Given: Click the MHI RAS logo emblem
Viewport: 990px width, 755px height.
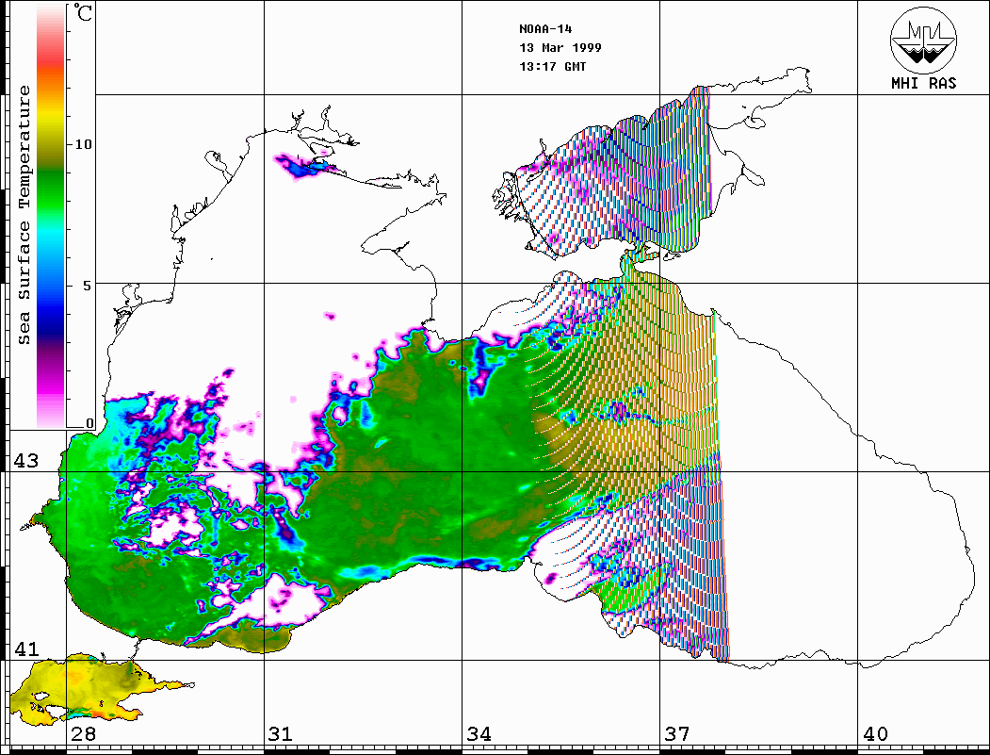Looking at the screenshot, I should click(x=923, y=40).
